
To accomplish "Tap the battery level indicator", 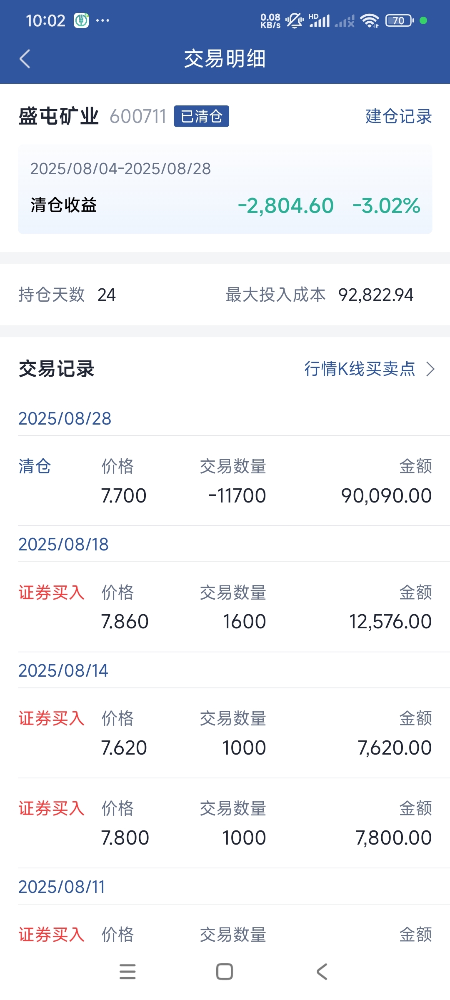I will [x=399, y=20].
